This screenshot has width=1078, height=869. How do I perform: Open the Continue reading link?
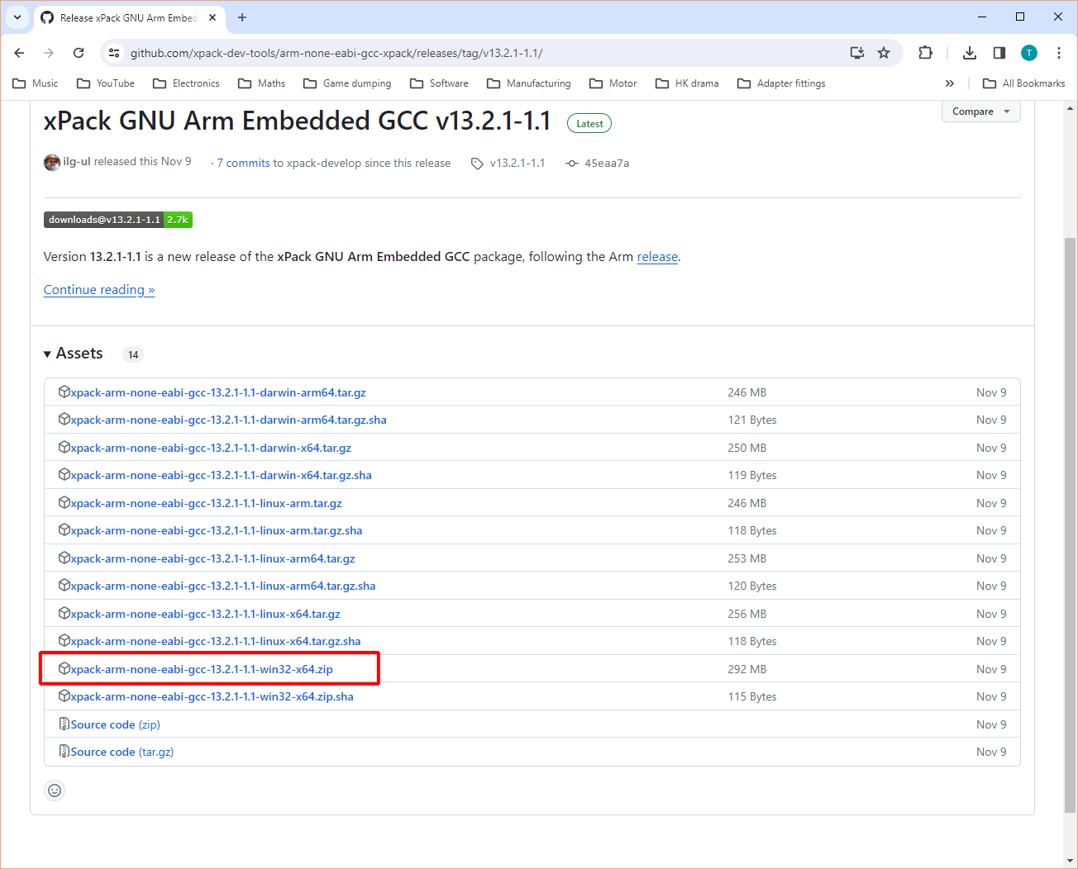98,289
